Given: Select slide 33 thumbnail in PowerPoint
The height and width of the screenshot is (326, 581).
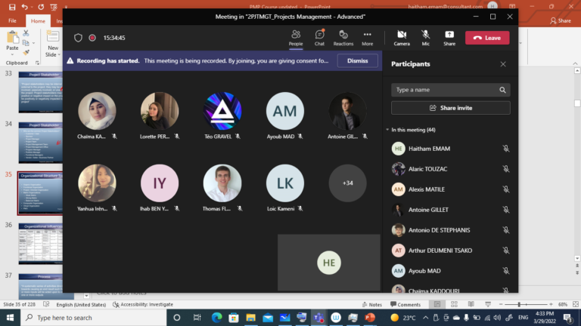Looking at the screenshot, I should (40, 92).
